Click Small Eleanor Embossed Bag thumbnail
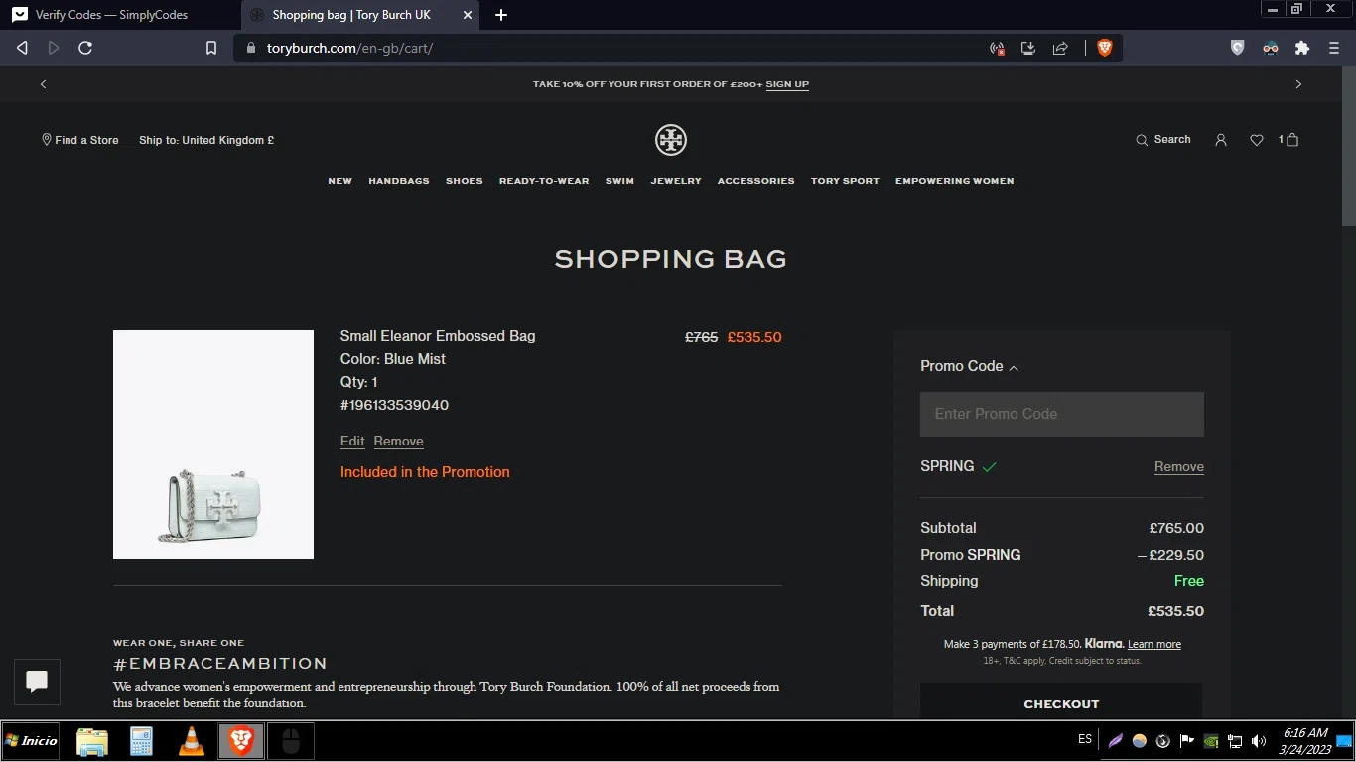The width and height of the screenshot is (1356, 762). pos(213,444)
